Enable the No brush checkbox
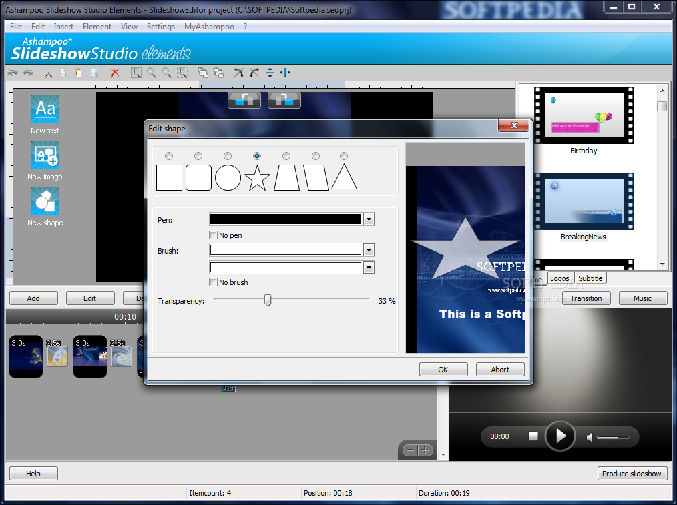The width and height of the screenshot is (677, 505). [x=213, y=282]
